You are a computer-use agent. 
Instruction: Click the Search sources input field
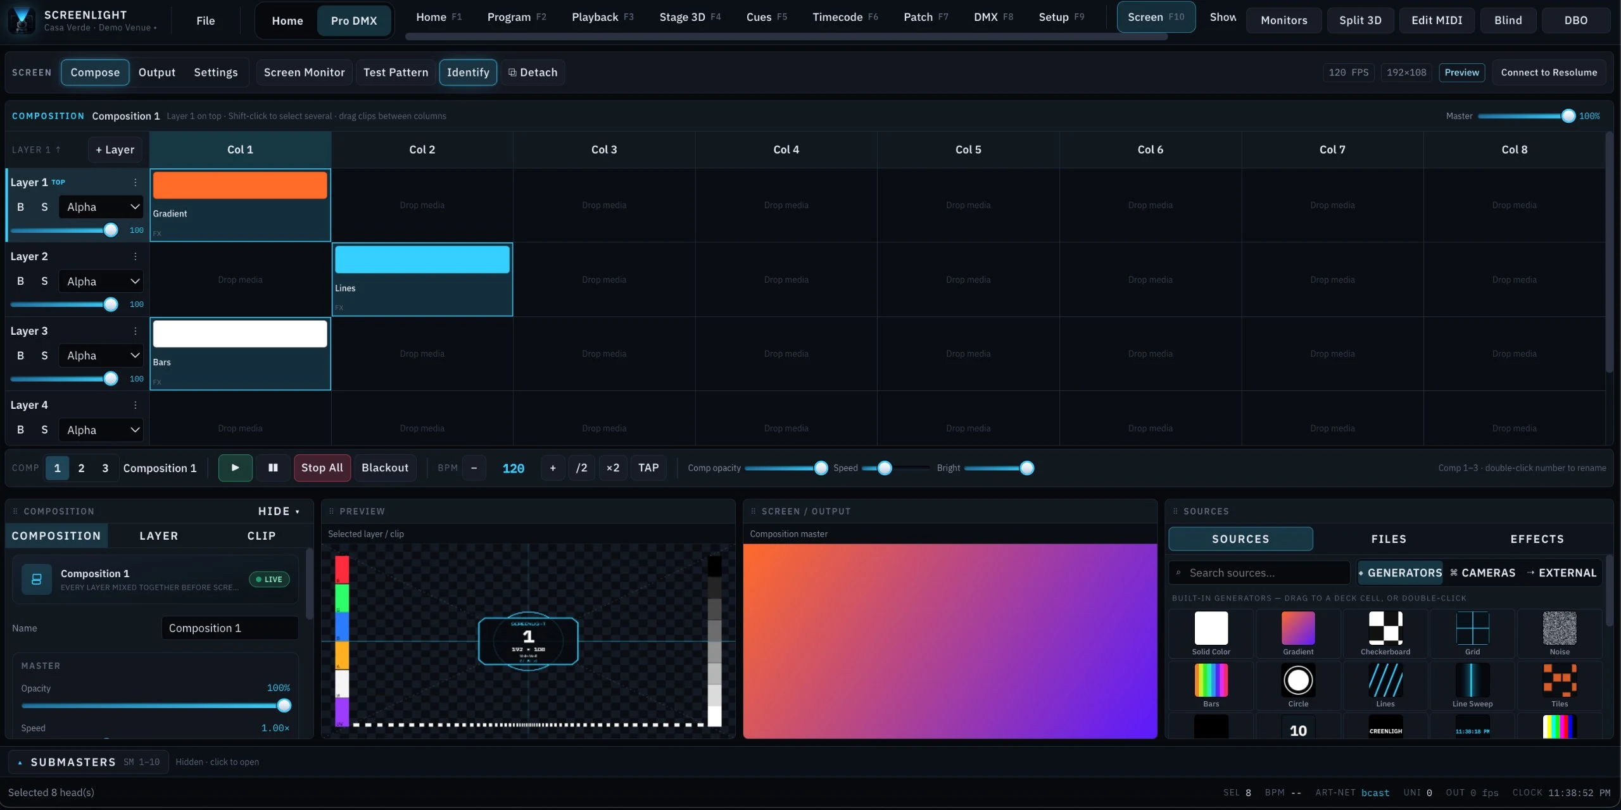(1259, 573)
